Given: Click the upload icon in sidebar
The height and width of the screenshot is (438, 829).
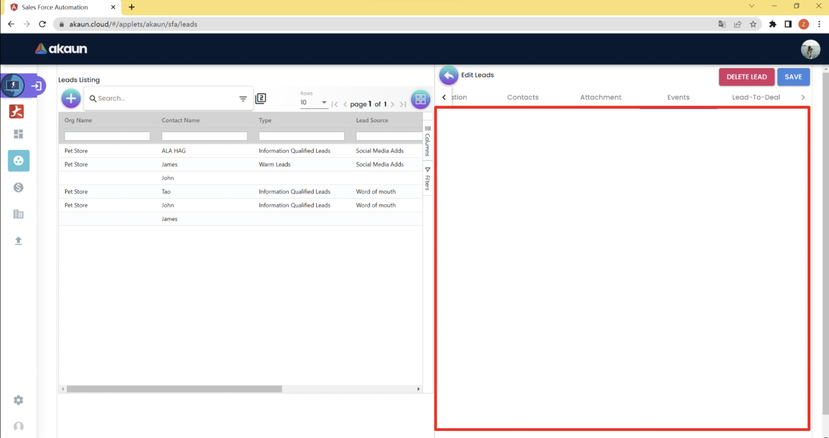Looking at the screenshot, I should click(18, 241).
